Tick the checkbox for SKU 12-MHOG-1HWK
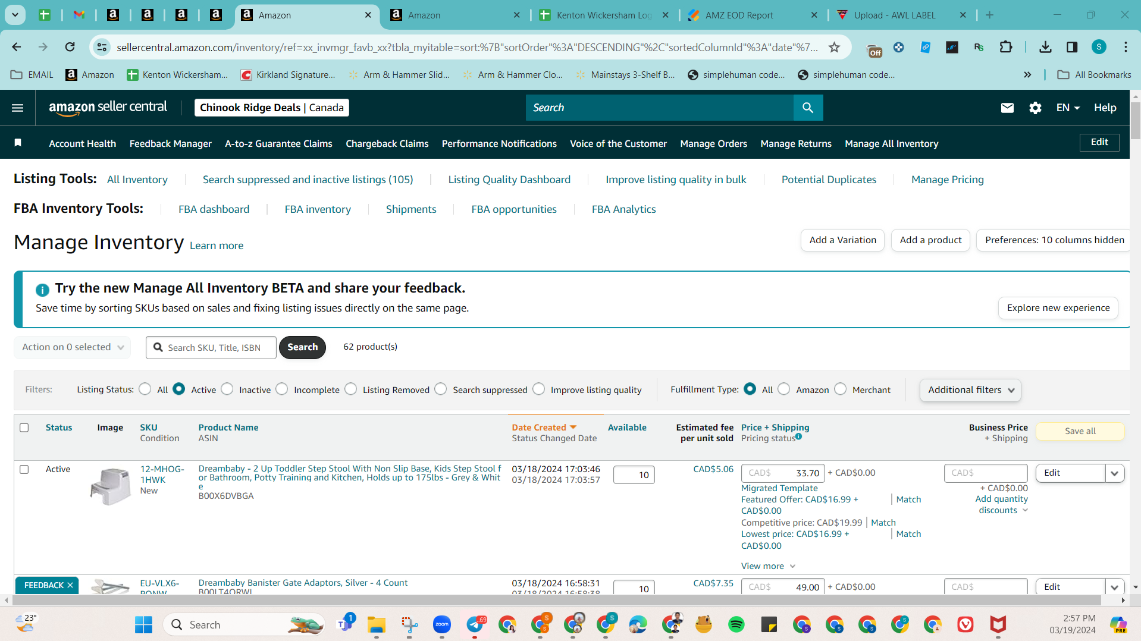 click(24, 469)
